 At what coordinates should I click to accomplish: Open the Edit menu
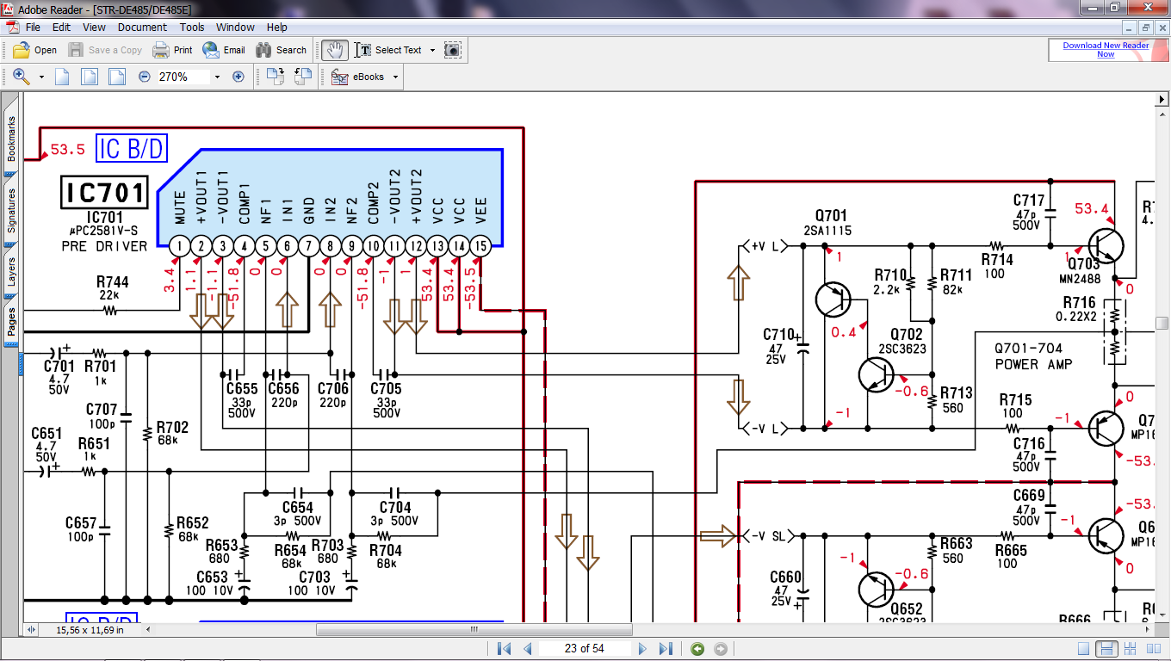(61, 28)
